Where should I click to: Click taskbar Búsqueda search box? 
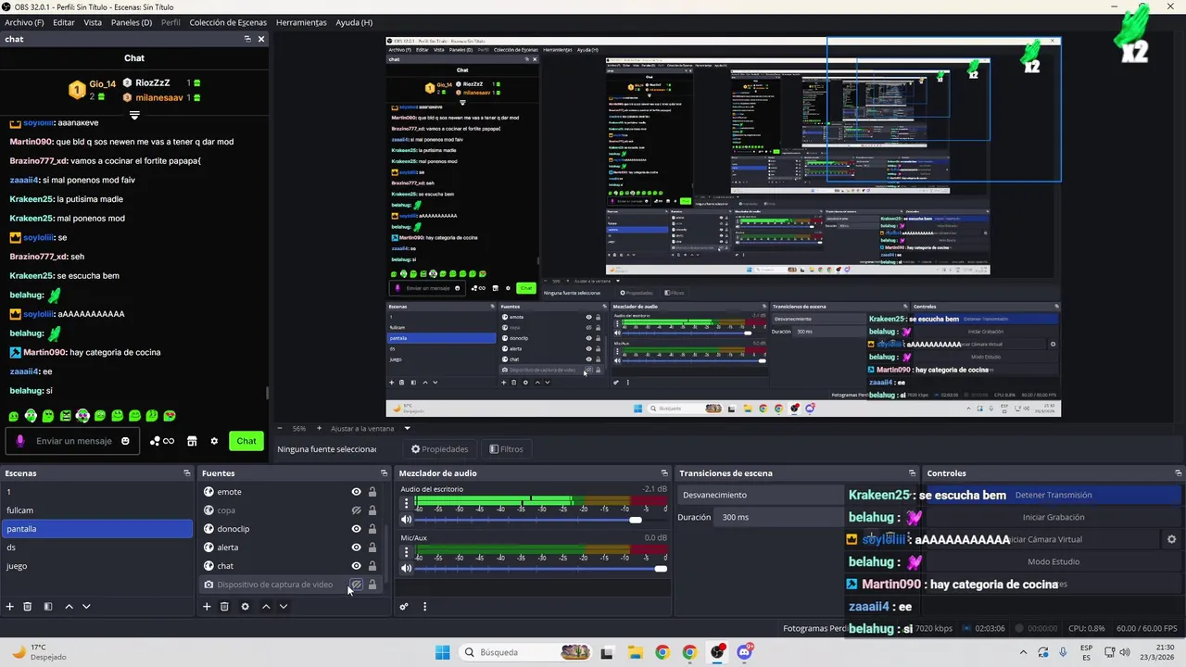(x=525, y=652)
